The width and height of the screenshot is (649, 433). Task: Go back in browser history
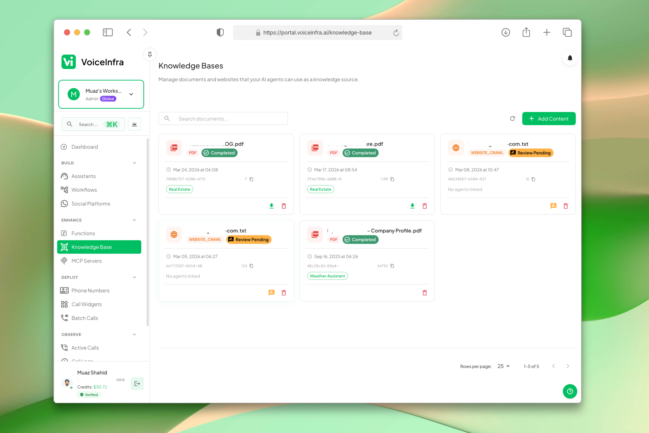tap(129, 32)
